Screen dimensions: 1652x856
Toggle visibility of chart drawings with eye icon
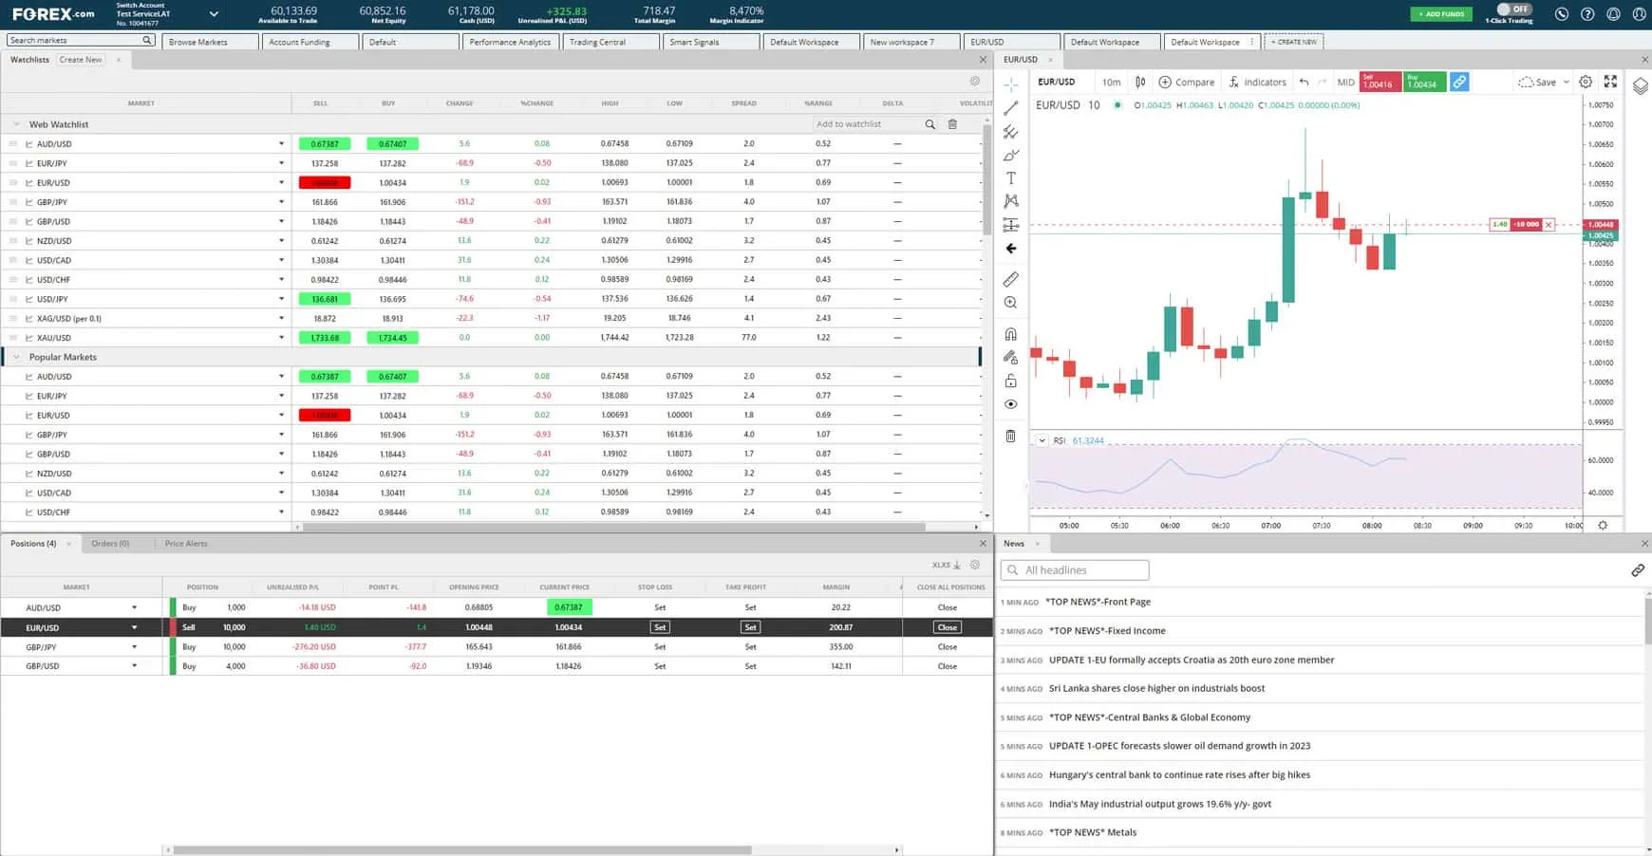click(1010, 403)
